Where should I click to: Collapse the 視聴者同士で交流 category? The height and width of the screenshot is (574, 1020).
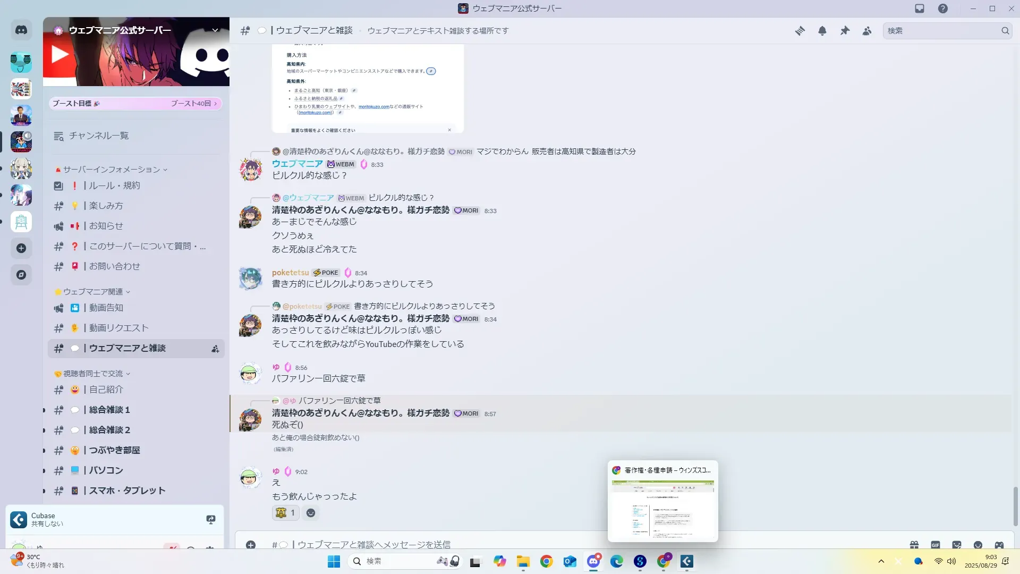pos(93,374)
